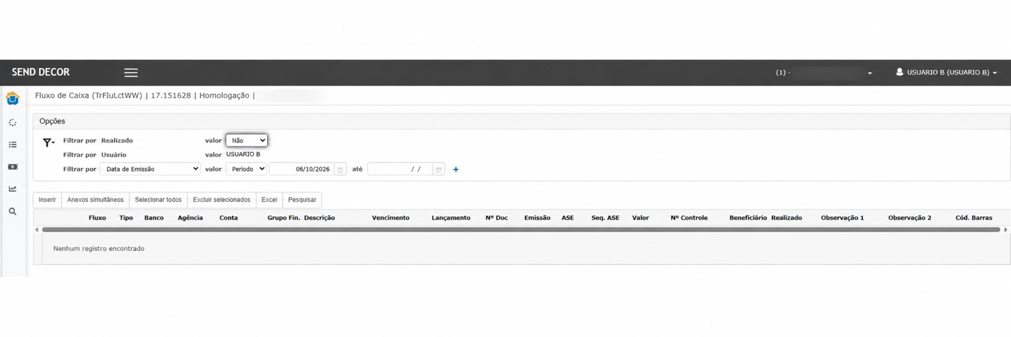Open calendar picker for the até date

[439, 170]
